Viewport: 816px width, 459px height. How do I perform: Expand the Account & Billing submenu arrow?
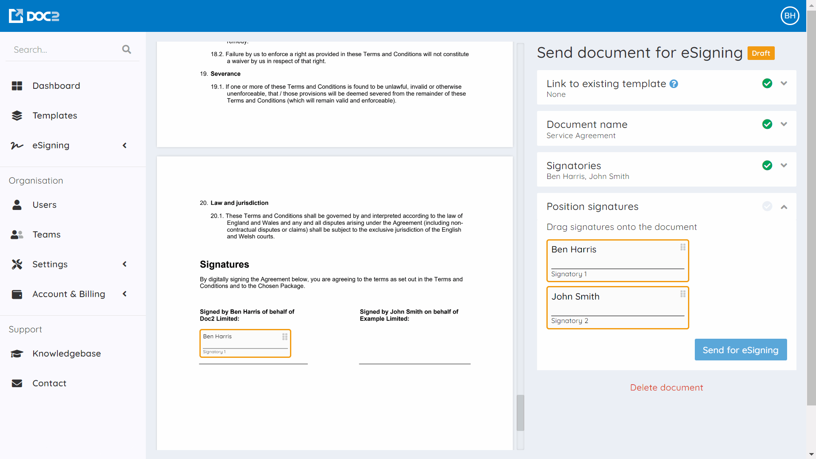(125, 294)
